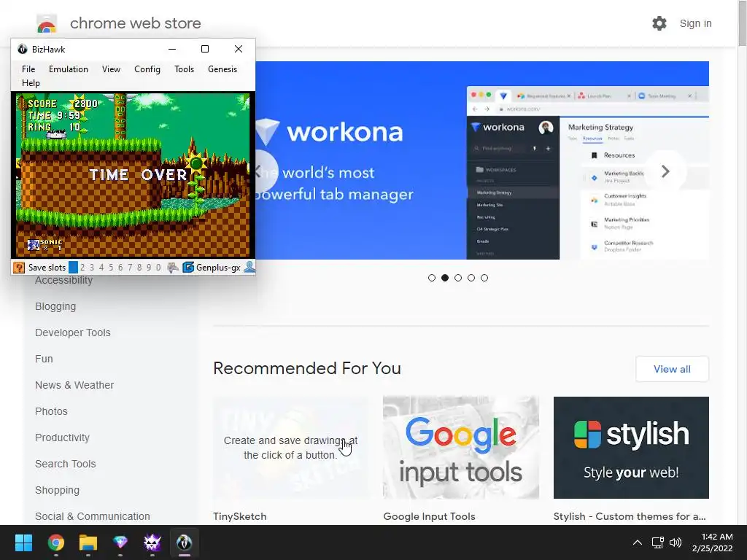
Task: Select the fifth carousel dot
Action: point(484,278)
